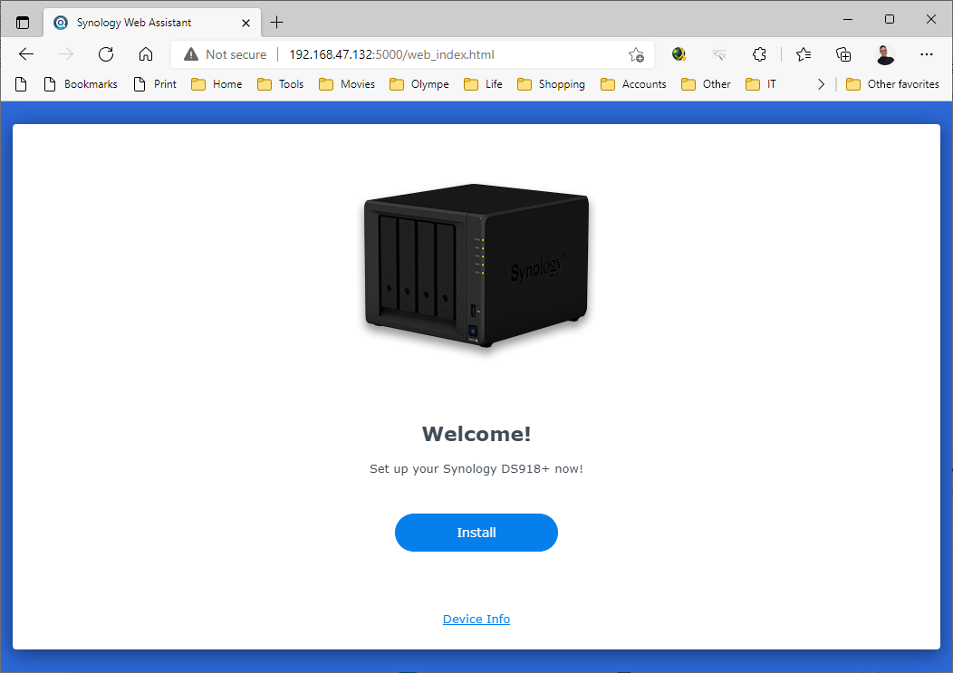953x673 pixels.
Task: Open the Home bookmarks folder
Action: [217, 84]
